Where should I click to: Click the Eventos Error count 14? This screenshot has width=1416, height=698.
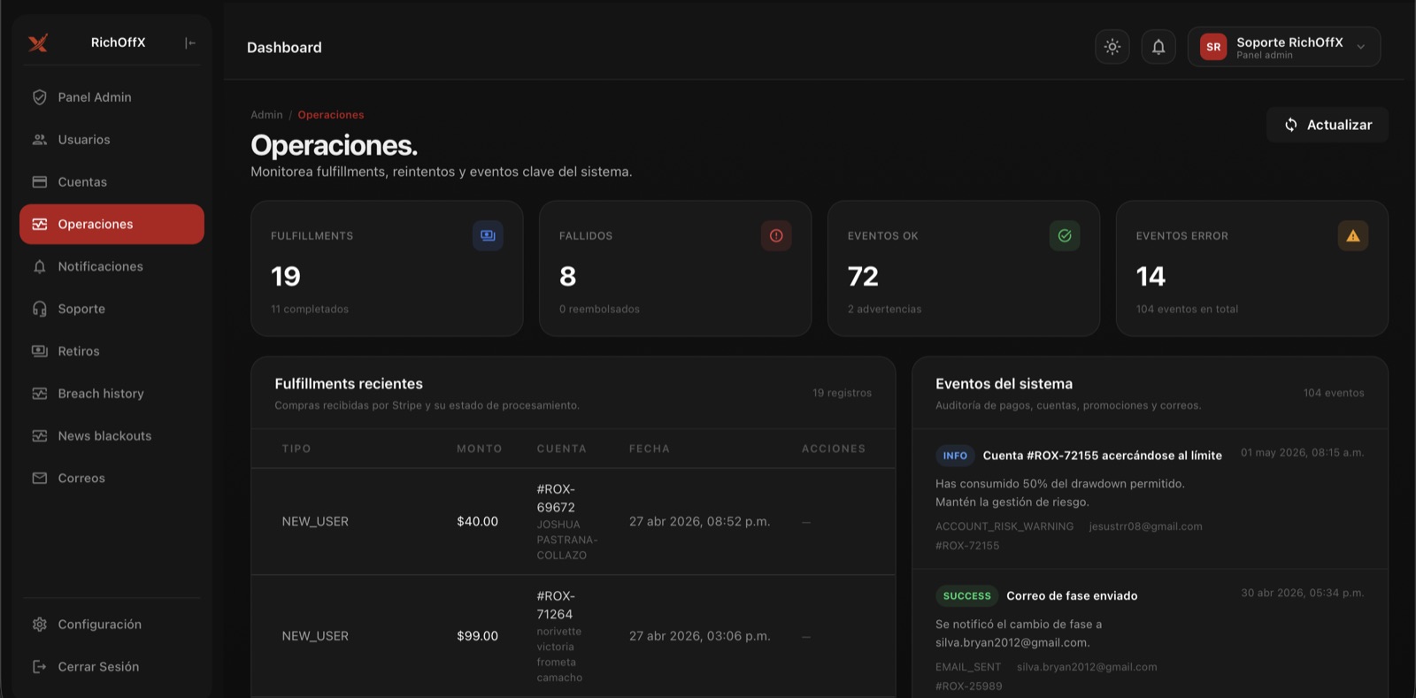1150,277
